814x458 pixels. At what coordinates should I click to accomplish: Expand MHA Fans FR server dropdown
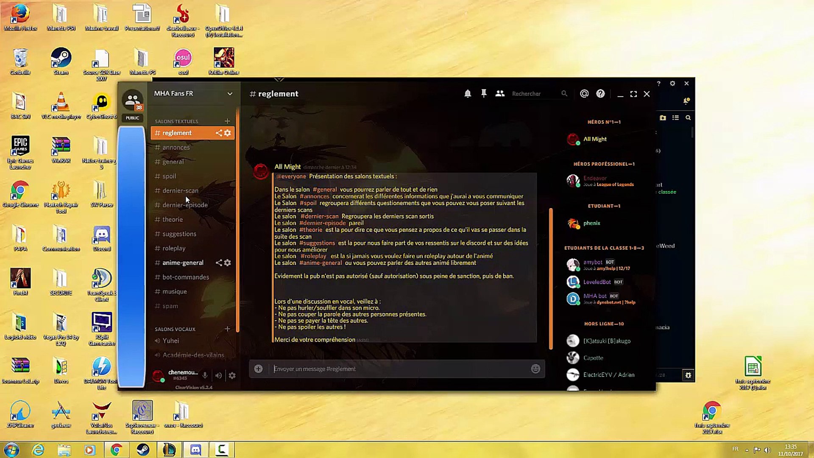[229, 94]
